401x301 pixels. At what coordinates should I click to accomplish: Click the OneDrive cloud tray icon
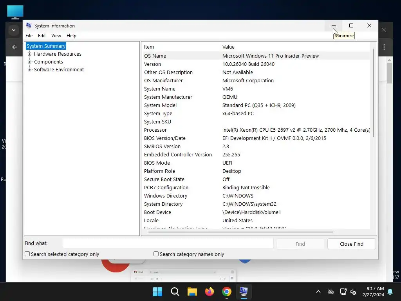[x=331, y=292]
